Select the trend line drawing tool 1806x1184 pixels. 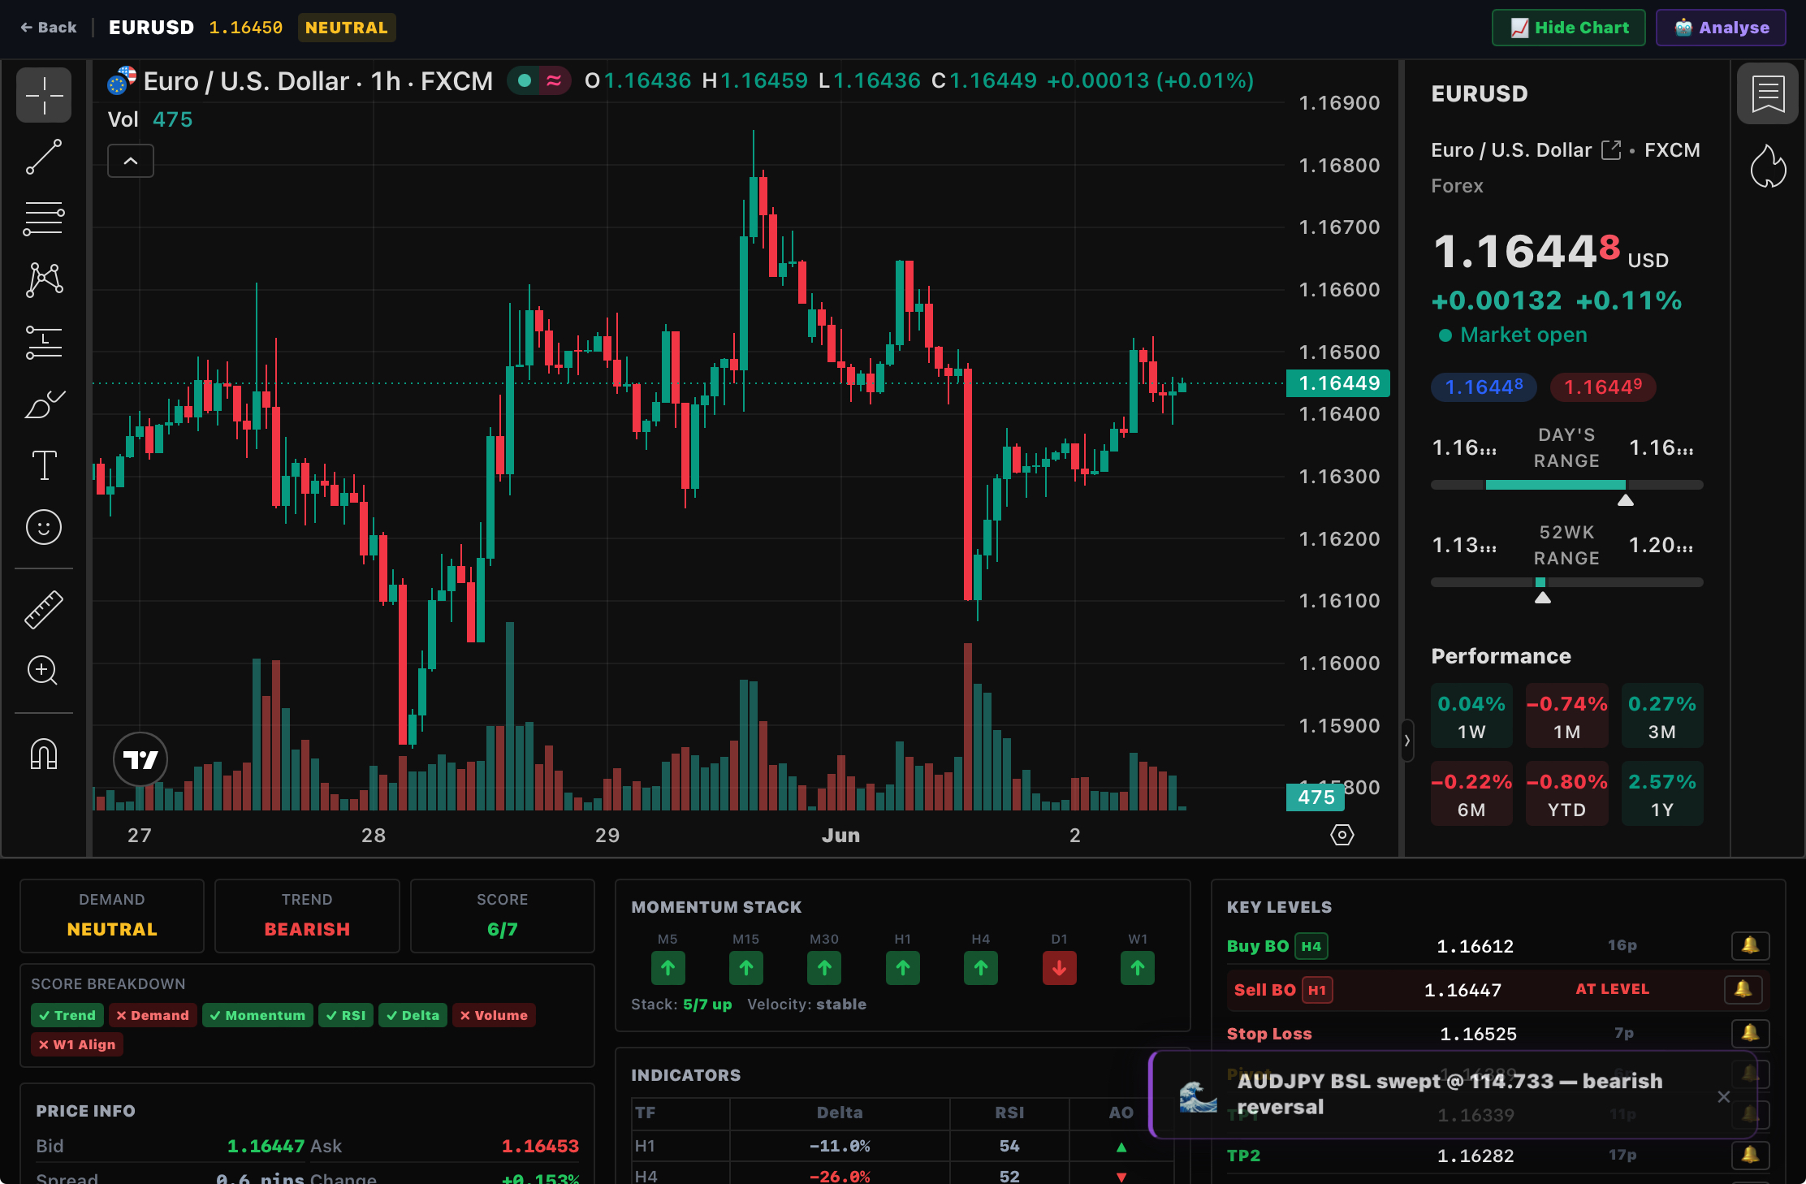coord(44,157)
